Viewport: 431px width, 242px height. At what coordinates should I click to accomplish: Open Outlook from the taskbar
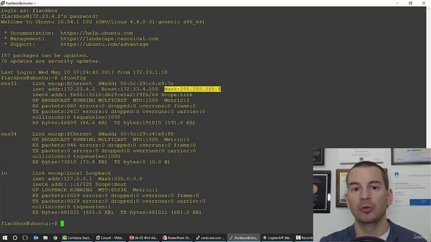click(x=36, y=237)
